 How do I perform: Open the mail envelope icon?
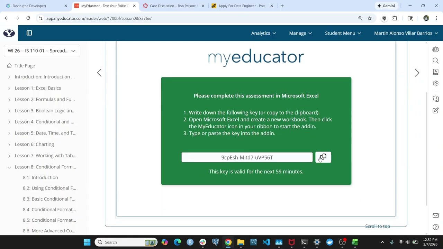tap(436, 215)
